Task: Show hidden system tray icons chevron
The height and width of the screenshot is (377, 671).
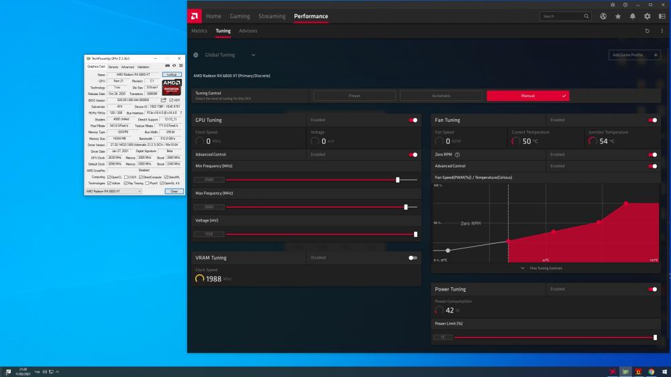Action: click(x=57, y=372)
